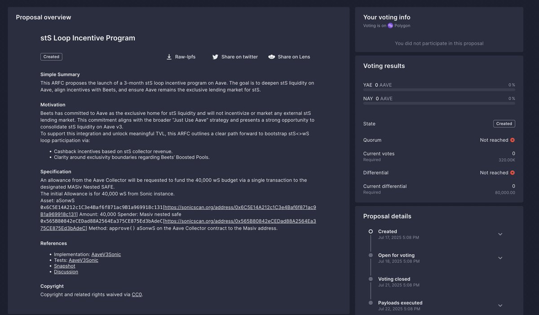Click the Voting results heading

click(384, 66)
